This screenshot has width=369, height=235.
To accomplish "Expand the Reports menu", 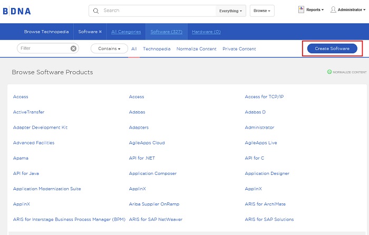I will (x=315, y=9).
